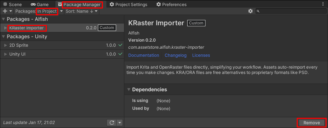Collapse the Packages - Unity group
The width and height of the screenshot is (328, 128).
[3, 37]
